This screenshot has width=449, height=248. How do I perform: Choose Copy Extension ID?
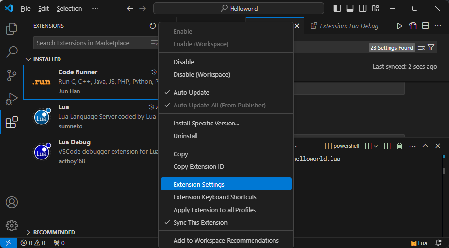point(226,167)
